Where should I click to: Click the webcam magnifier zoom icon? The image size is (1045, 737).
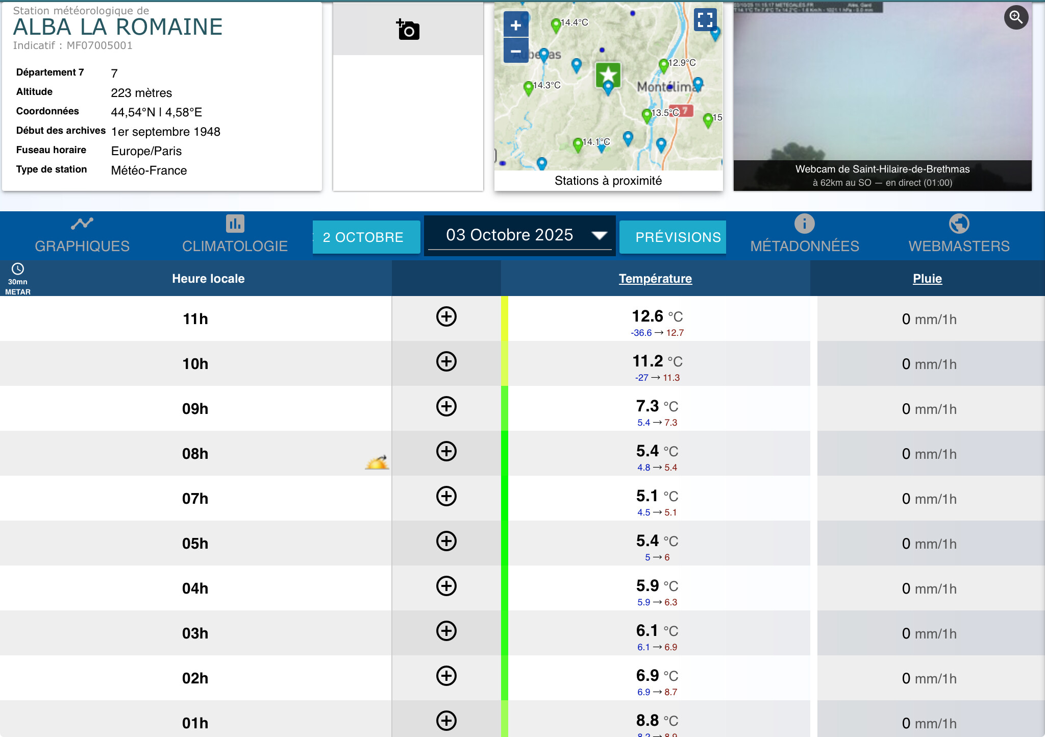pos(1015,17)
